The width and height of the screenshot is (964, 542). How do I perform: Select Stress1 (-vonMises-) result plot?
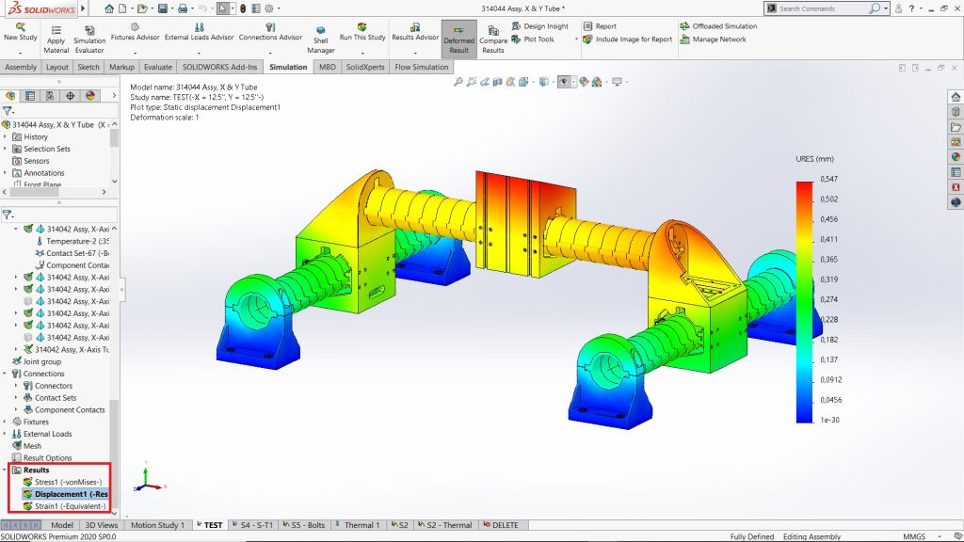(67, 482)
